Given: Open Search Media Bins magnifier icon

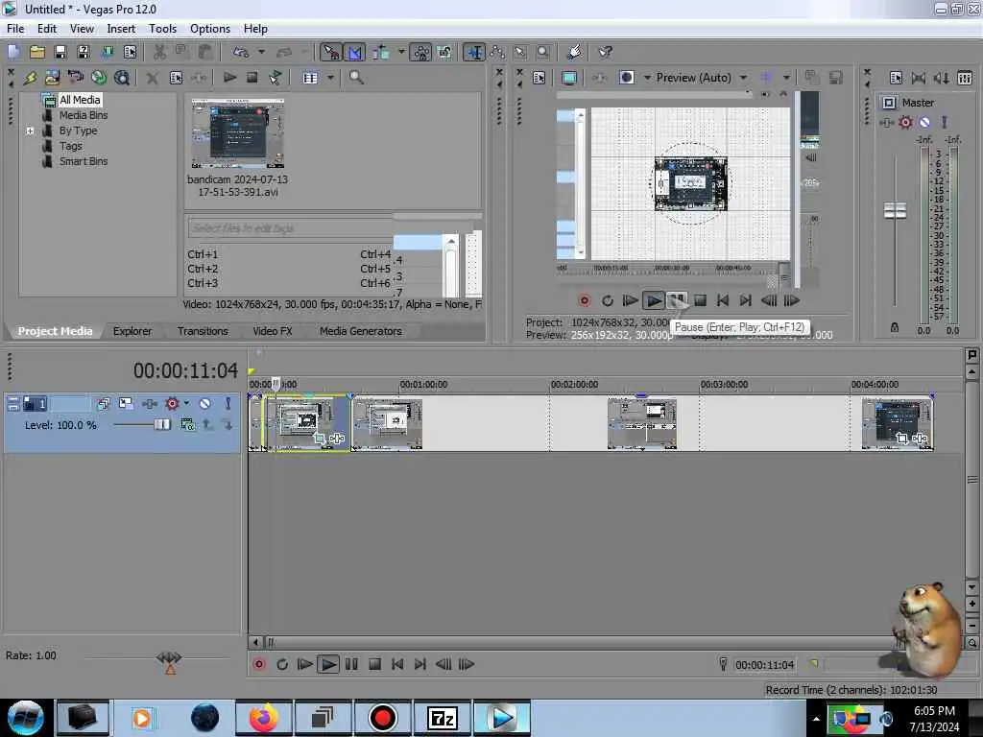Looking at the screenshot, I should 356,78.
